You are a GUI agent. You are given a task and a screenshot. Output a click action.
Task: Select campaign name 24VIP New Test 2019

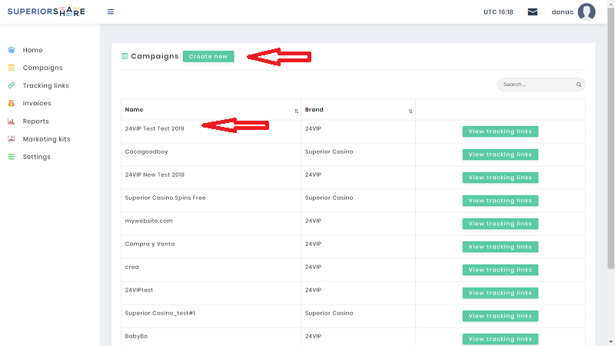pyautogui.click(x=155, y=175)
